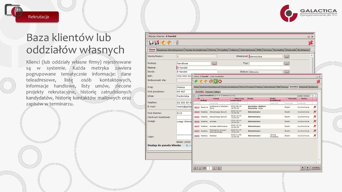Click the pagination page number field
This screenshot has height=192, width=342.
[x=209, y=168]
